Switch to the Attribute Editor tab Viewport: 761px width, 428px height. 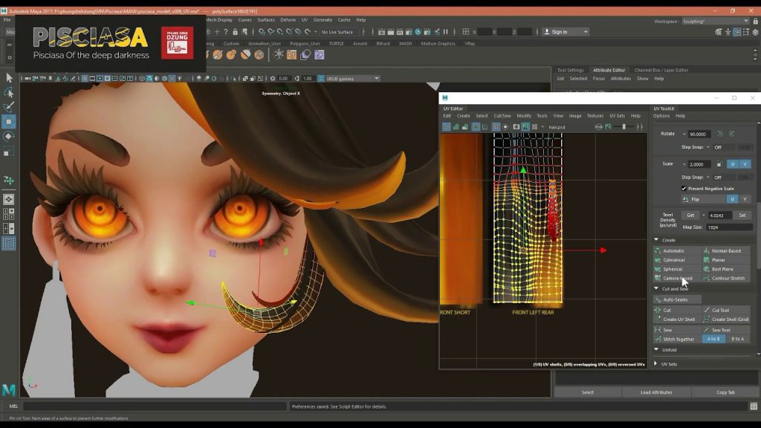click(x=609, y=71)
